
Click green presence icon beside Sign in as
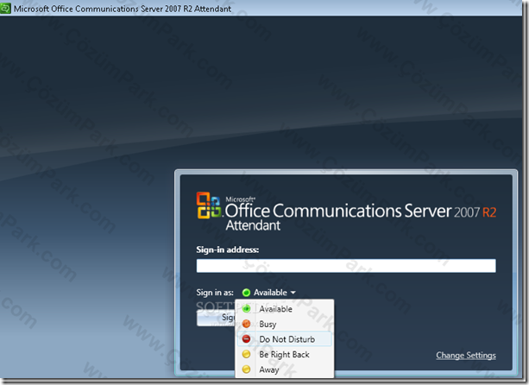[x=246, y=293]
